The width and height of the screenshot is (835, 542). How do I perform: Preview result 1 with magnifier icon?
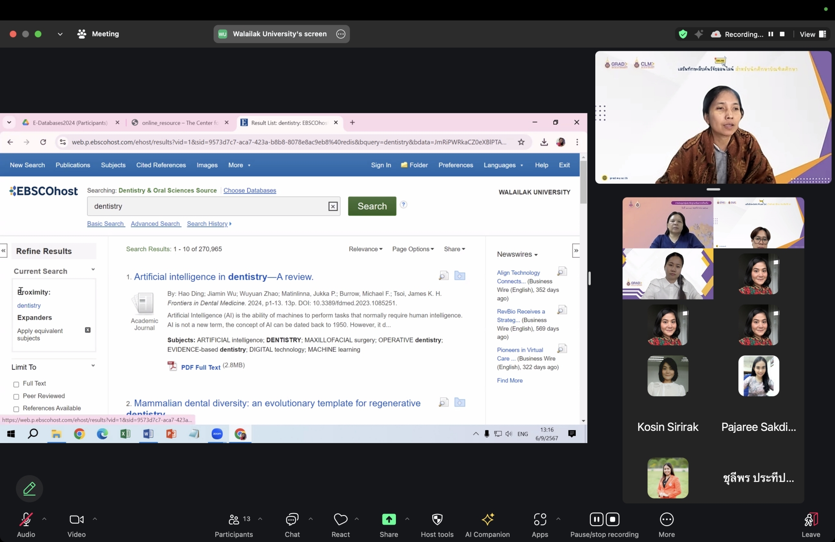click(x=443, y=276)
